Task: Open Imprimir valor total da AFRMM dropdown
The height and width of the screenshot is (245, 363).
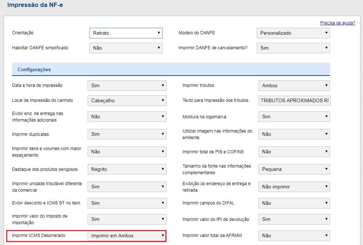Action: point(294,236)
